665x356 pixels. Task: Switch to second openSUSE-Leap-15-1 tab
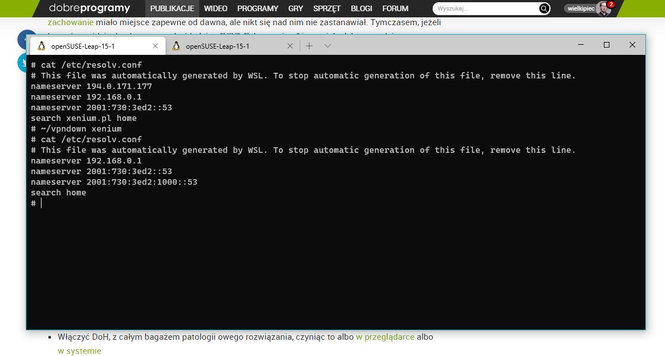pyautogui.click(x=232, y=46)
